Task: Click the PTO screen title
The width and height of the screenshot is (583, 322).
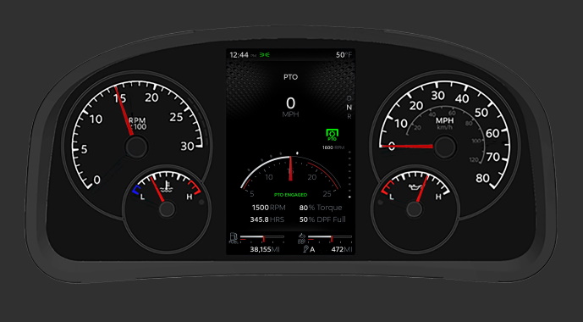Action: 290,77
